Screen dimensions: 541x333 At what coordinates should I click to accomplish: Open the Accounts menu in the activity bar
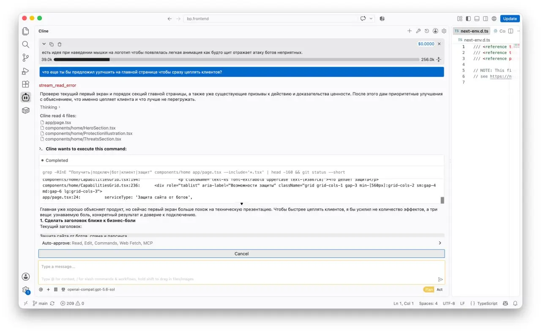(26, 277)
